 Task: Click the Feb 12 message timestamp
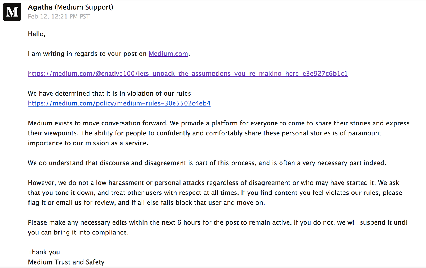59,17
